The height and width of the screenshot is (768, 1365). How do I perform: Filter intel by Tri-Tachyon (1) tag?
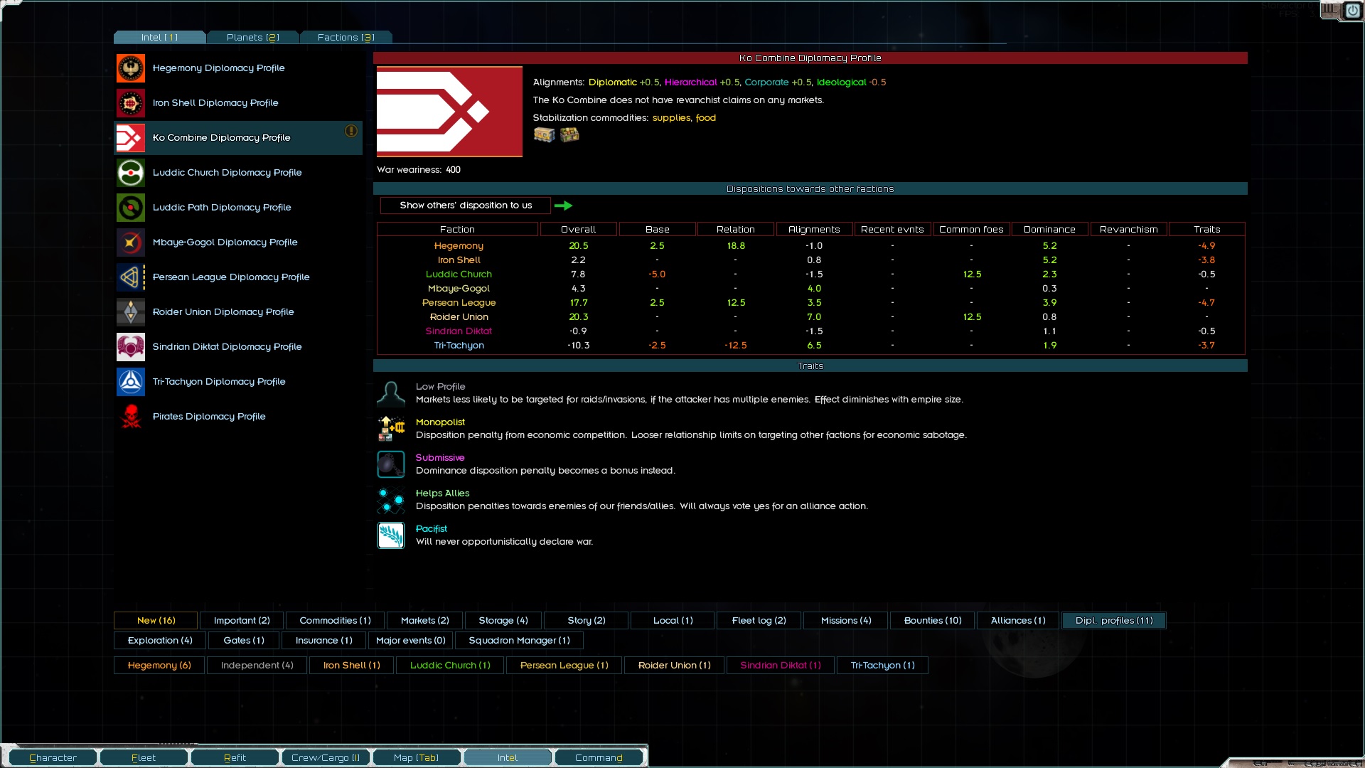[882, 666]
